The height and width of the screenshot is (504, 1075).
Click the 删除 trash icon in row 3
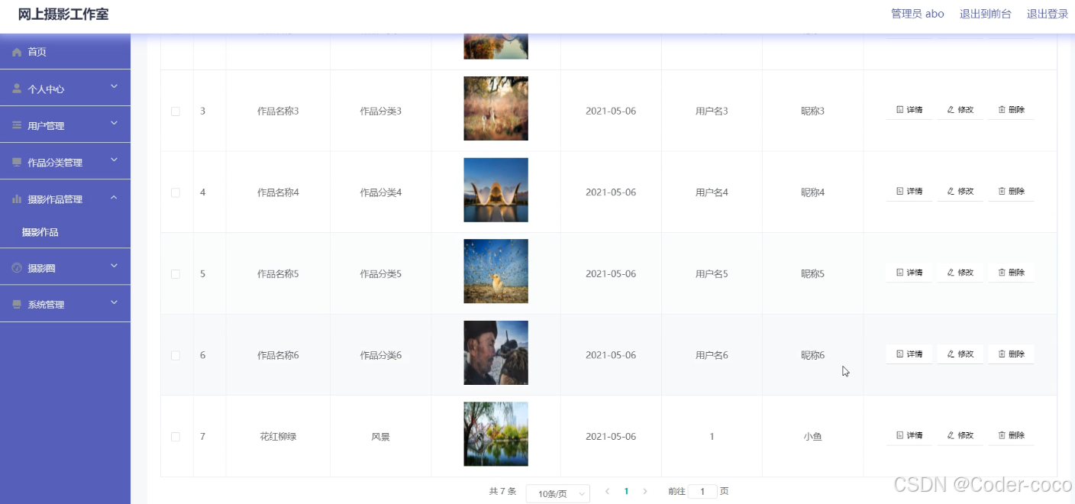1002,110
